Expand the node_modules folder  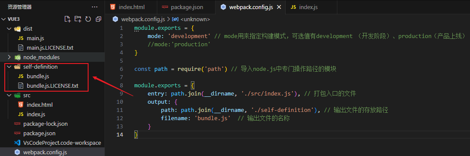(x=9, y=57)
